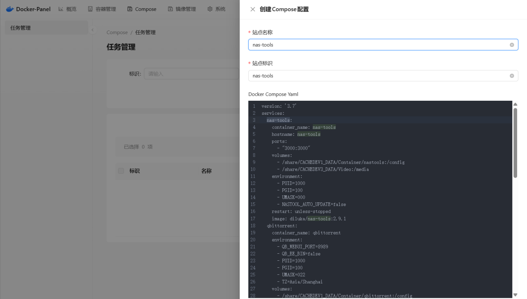
Task: Click the qbittorrent: service key on line 18
Action: pyautogui.click(x=282, y=225)
